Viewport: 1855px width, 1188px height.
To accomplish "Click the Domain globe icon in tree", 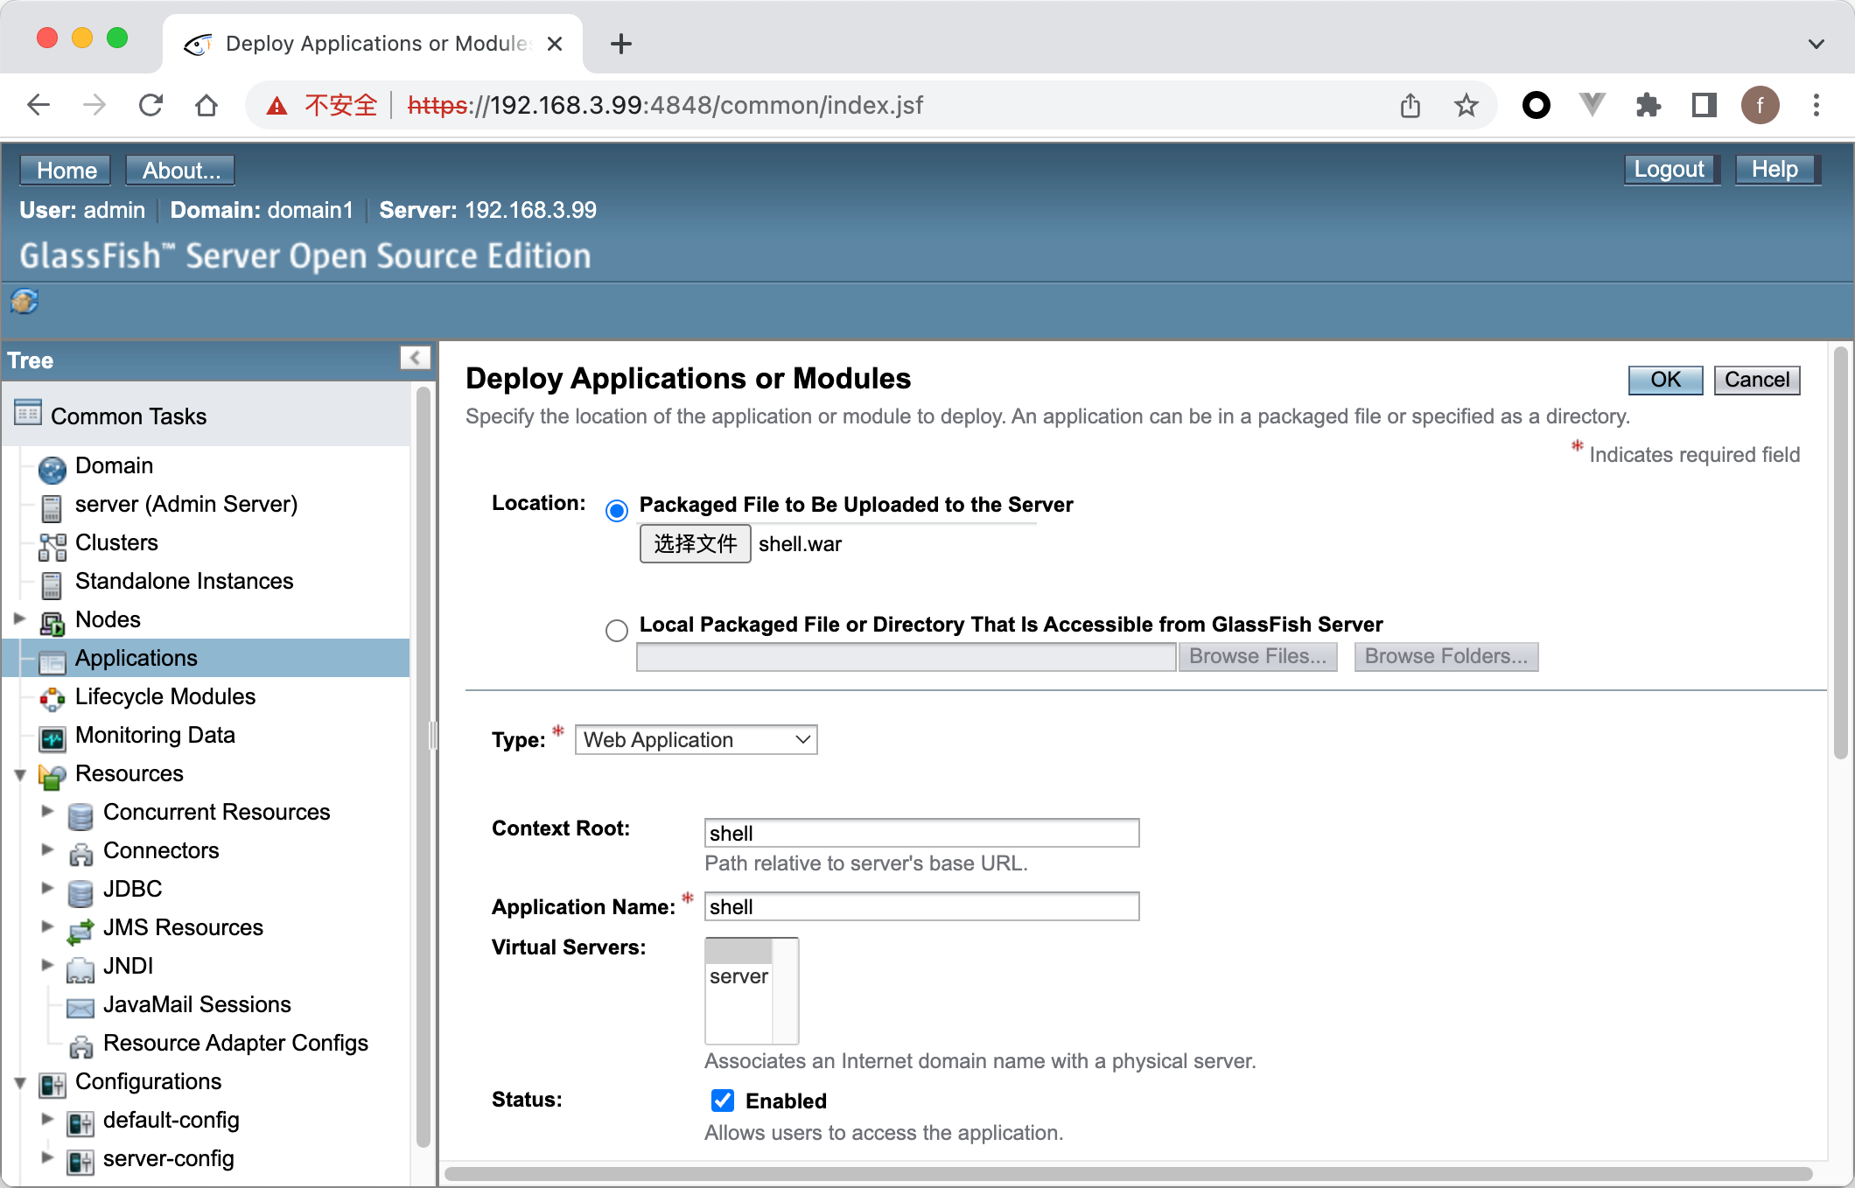I will tap(52, 468).
